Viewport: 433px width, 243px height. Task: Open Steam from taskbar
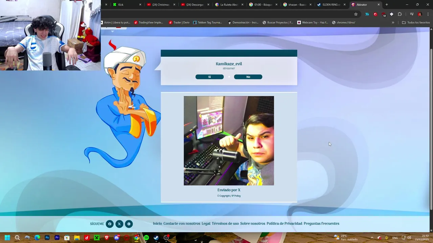pyautogui.click(x=156, y=238)
